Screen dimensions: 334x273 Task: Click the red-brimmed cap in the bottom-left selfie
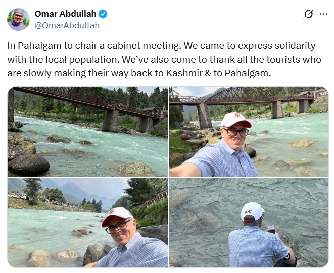117,216
